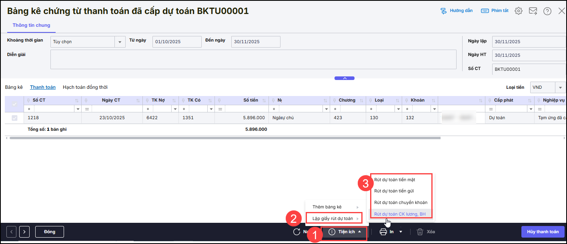This screenshot has width=567, height=244.
Task: Click the printer In icon
Action: click(x=383, y=232)
